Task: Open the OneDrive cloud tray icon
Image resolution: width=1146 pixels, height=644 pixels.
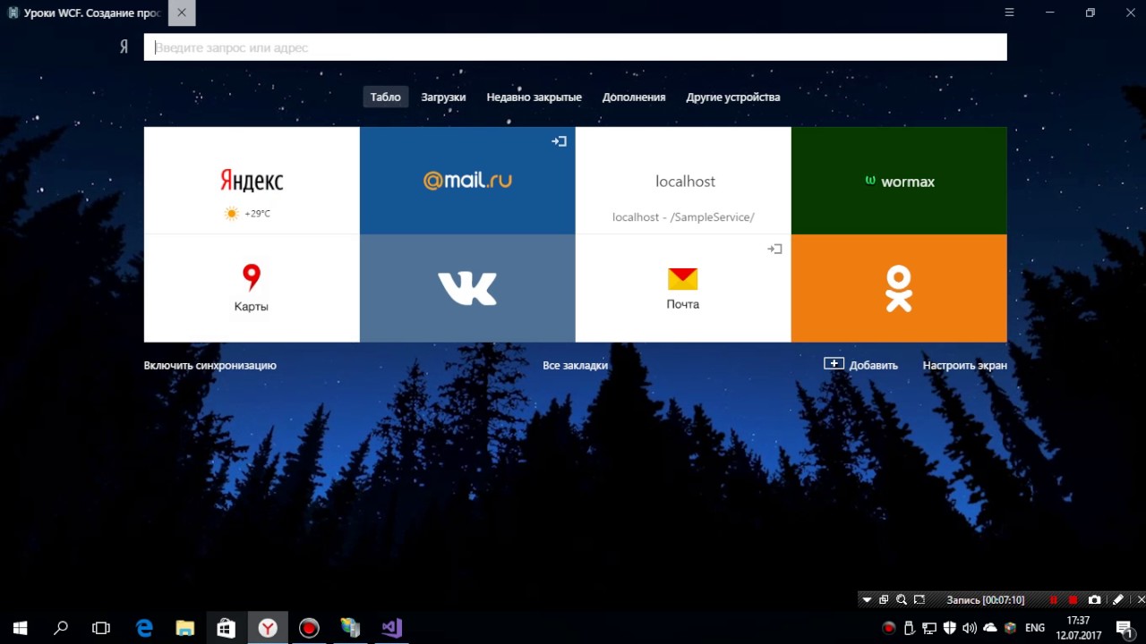Action: (x=990, y=628)
